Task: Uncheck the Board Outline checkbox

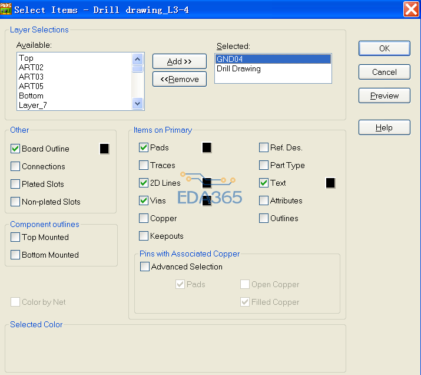Action: (15, 149)
